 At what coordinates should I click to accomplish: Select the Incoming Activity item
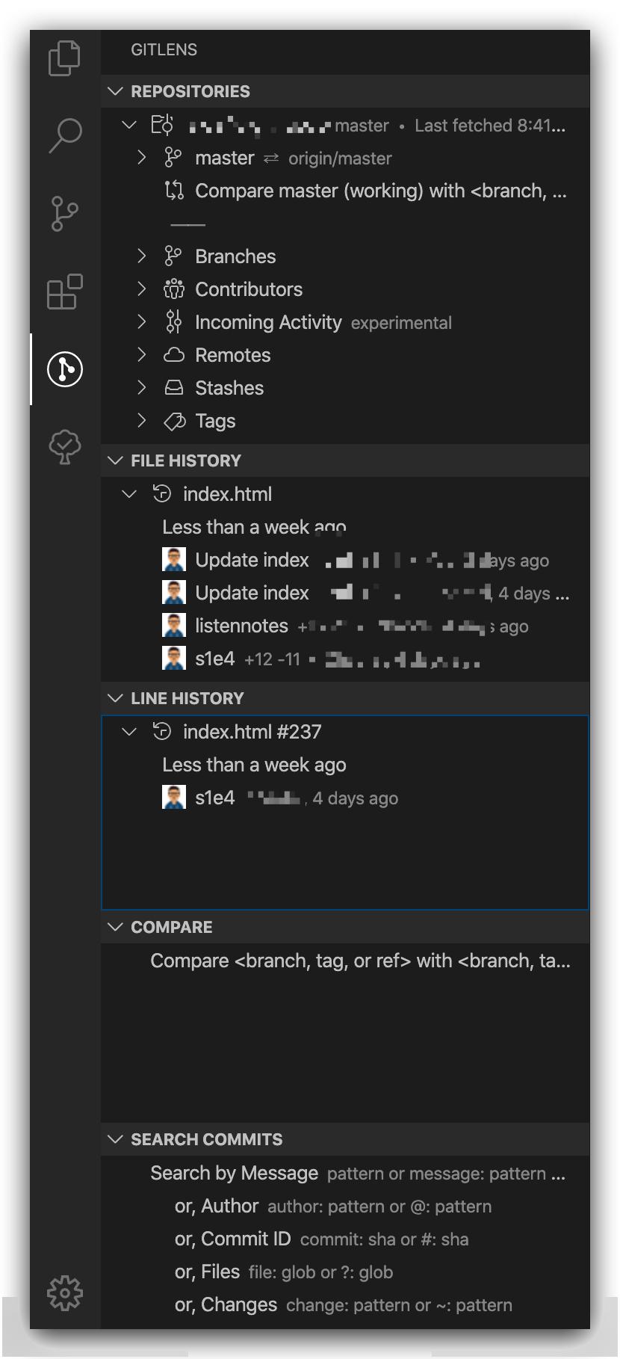click(267, 322)
